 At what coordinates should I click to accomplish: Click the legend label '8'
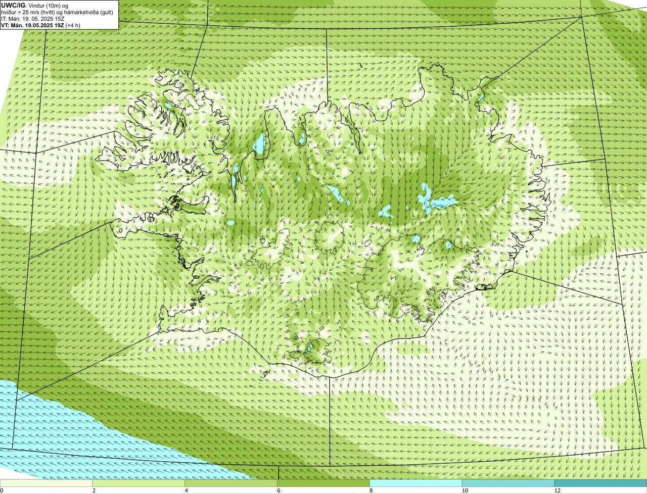(372, 490)
